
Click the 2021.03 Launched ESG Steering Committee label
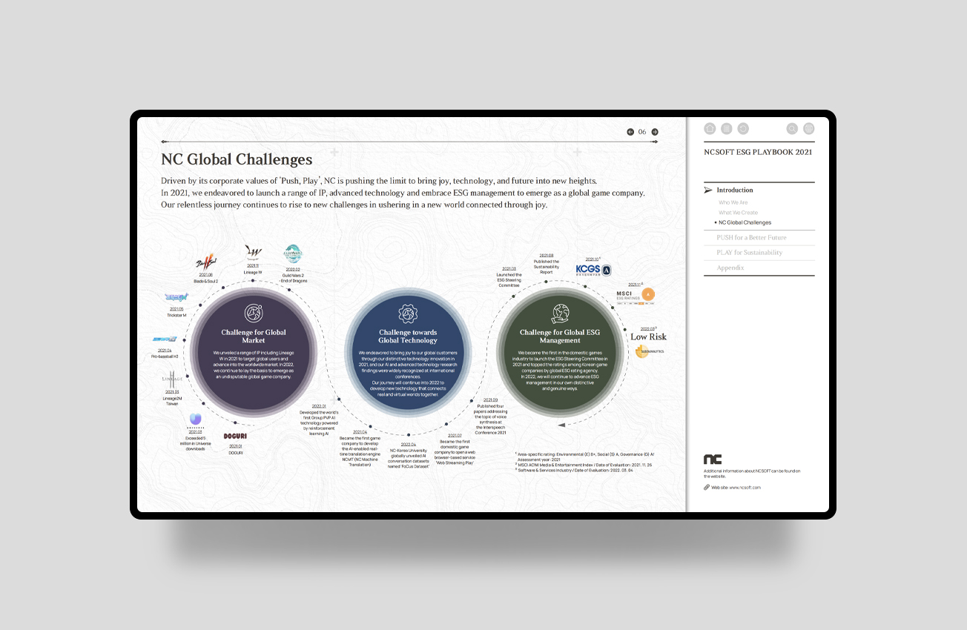tap(509, 276)
